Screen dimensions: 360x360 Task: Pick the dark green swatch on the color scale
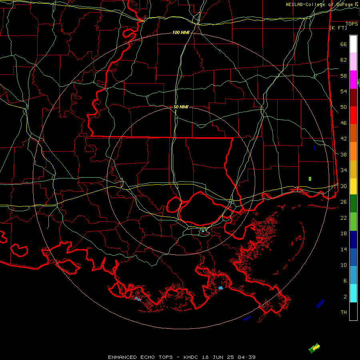click(353, 203)
